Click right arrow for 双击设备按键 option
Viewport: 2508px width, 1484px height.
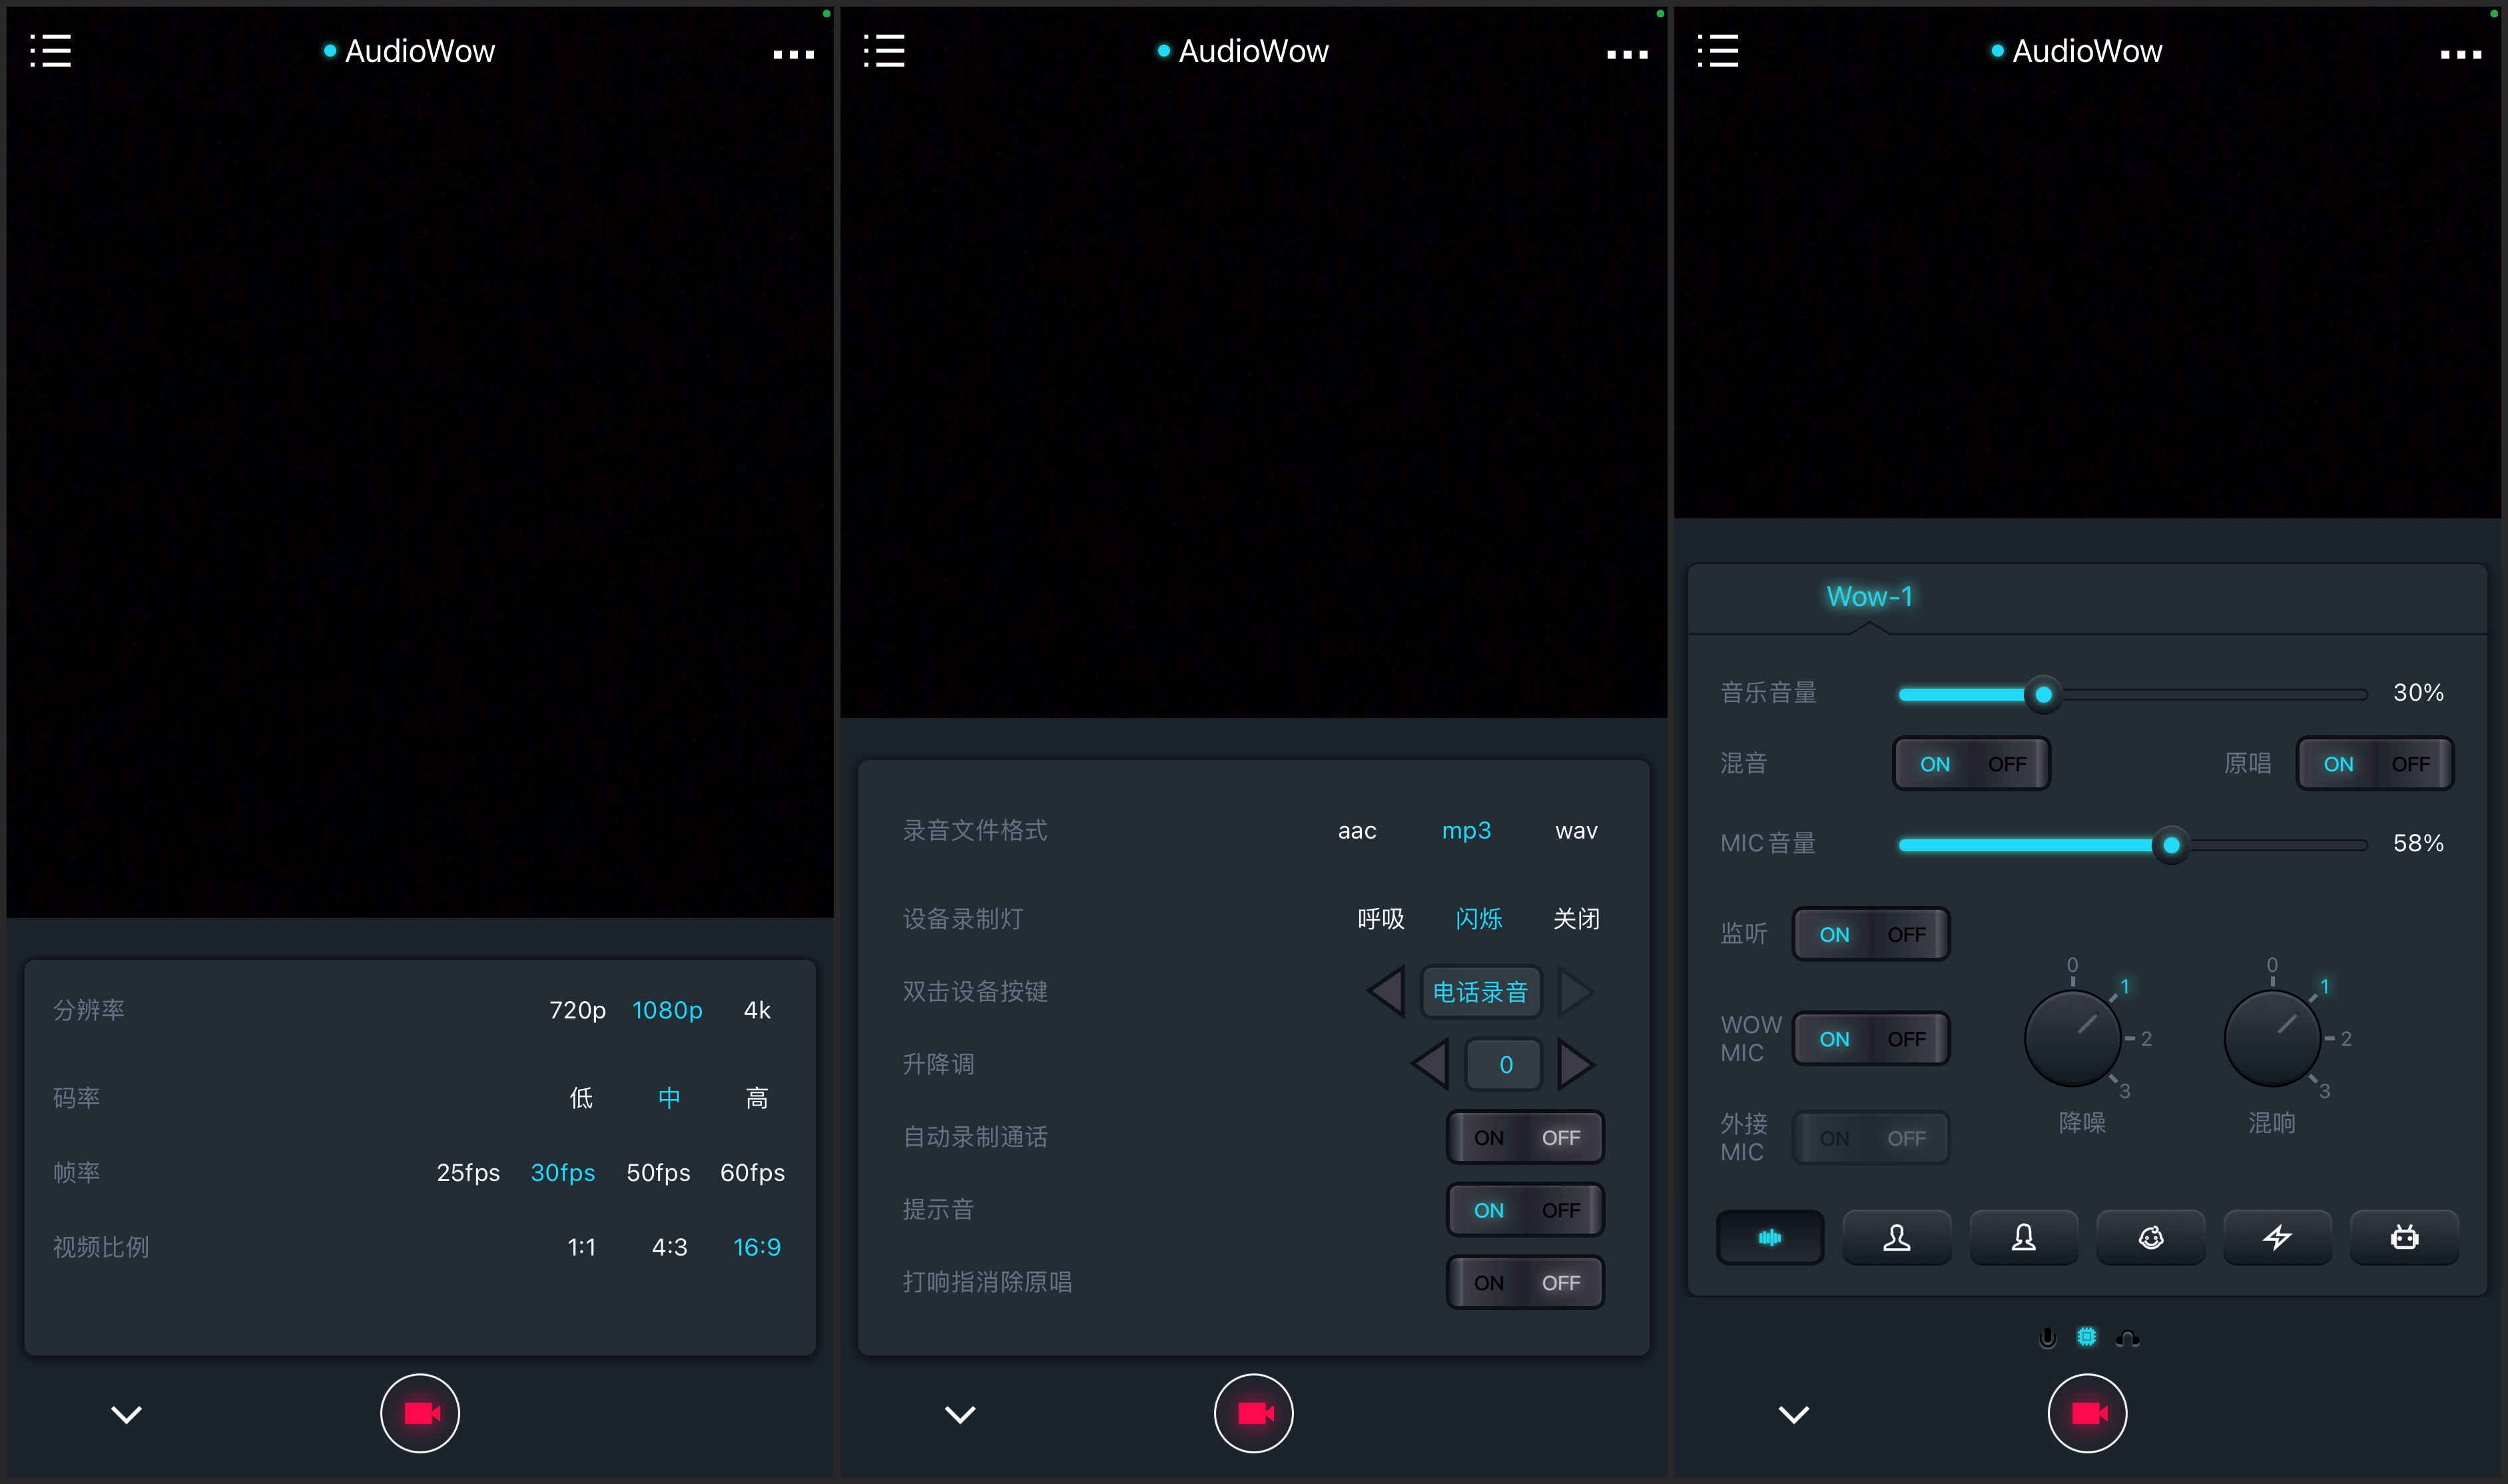pyautogui.click(x=1576, y=992)
